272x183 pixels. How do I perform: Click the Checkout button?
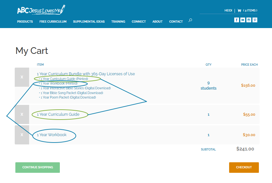244,167
